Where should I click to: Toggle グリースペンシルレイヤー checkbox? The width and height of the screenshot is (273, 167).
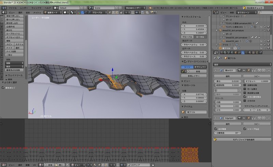185,61
